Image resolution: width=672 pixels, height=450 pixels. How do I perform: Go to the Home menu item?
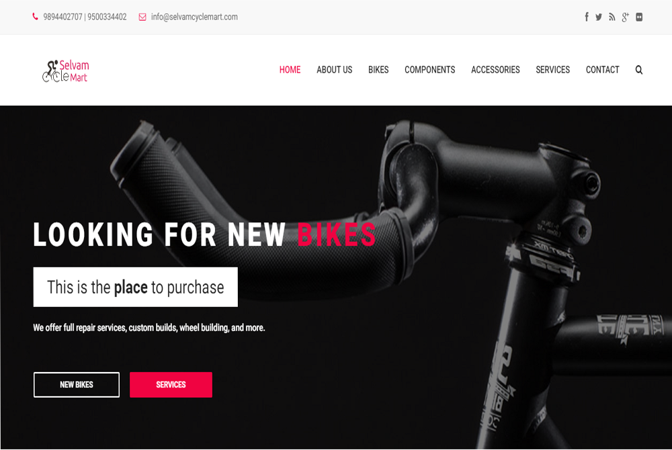[290, 70]
